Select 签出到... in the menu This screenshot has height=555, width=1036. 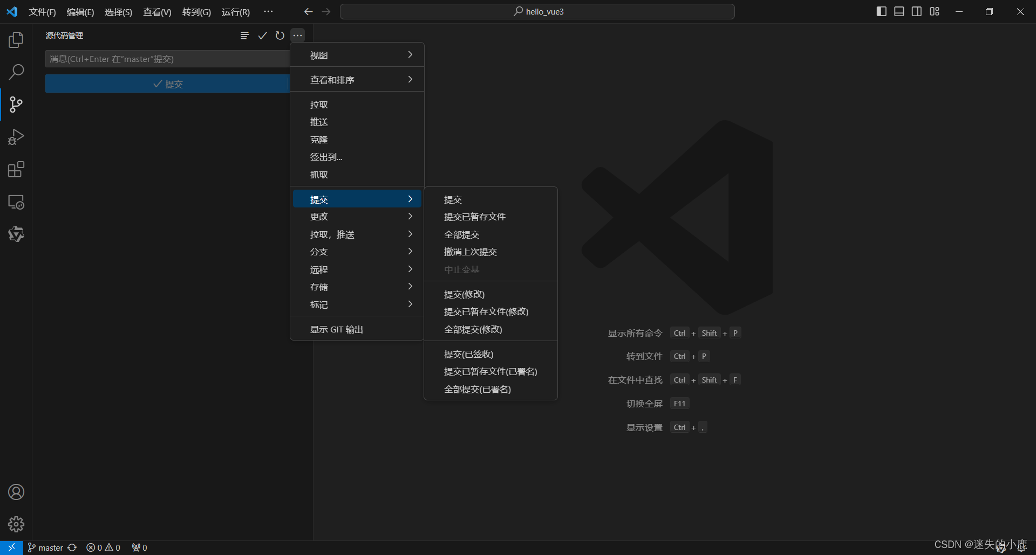tap(357, 157)
